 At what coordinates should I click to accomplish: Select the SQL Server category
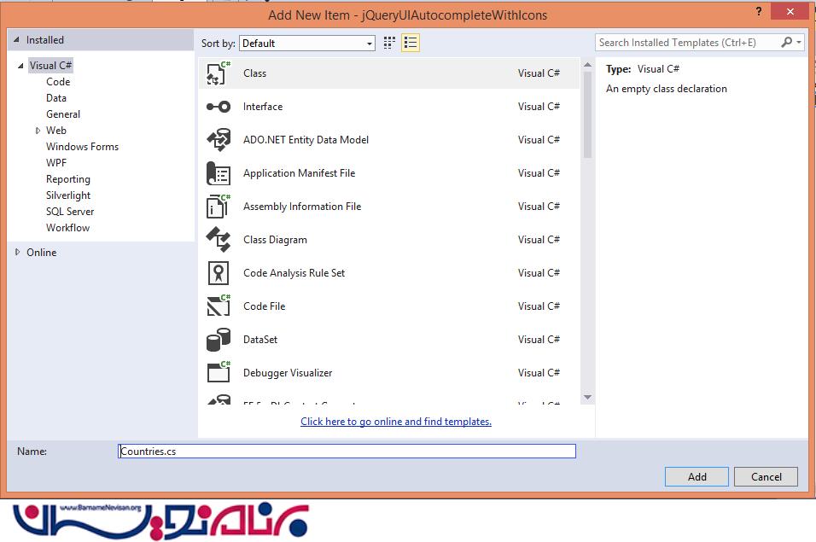(70, 212)
